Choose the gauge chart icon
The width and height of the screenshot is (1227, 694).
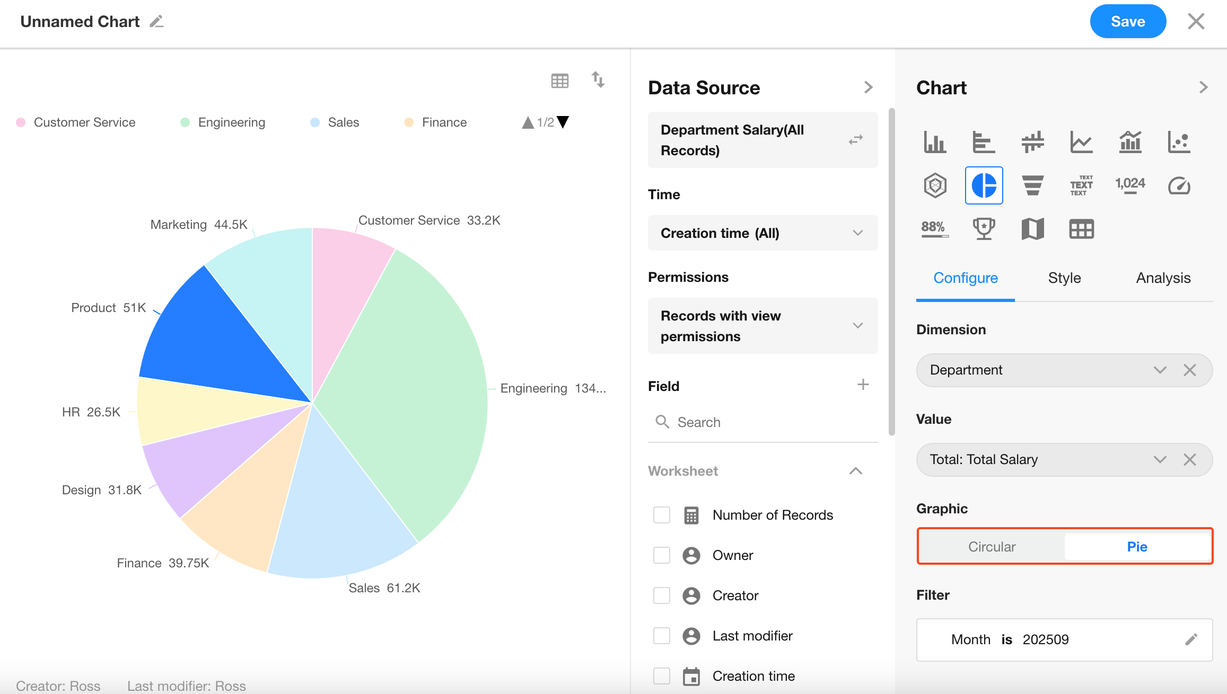click(1179, 185)
